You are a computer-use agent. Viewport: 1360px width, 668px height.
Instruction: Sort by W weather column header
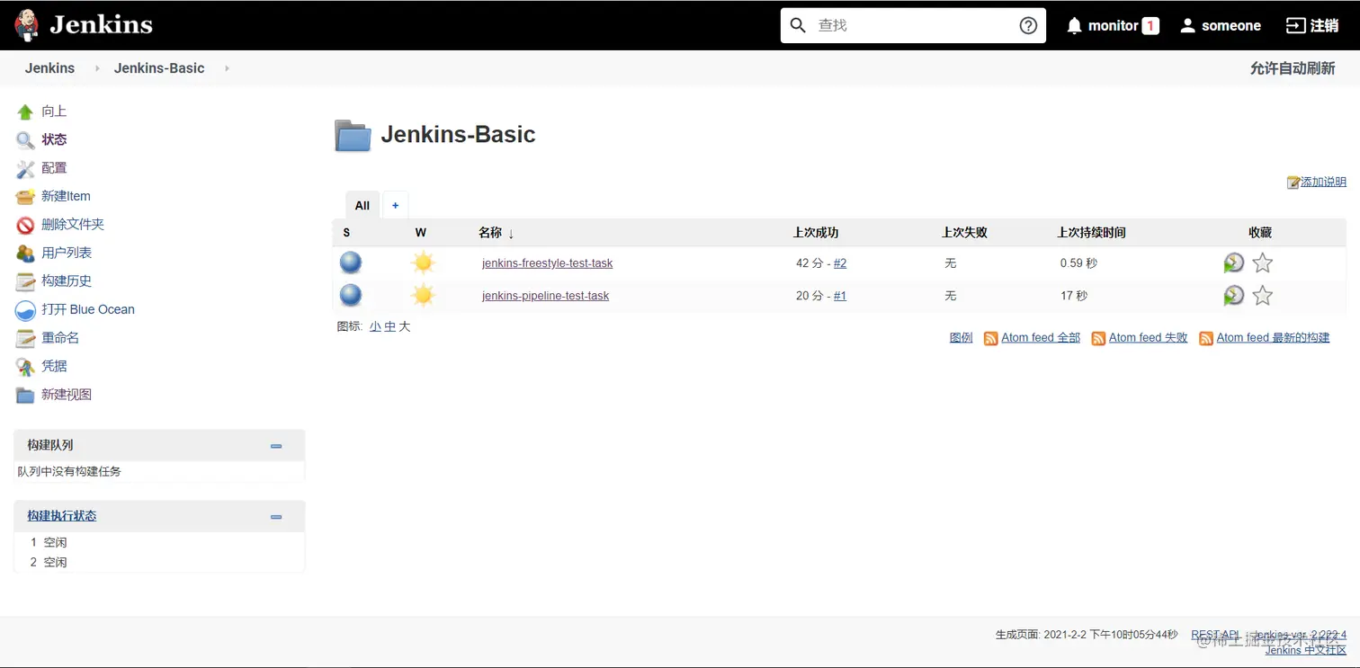(420, 233)
